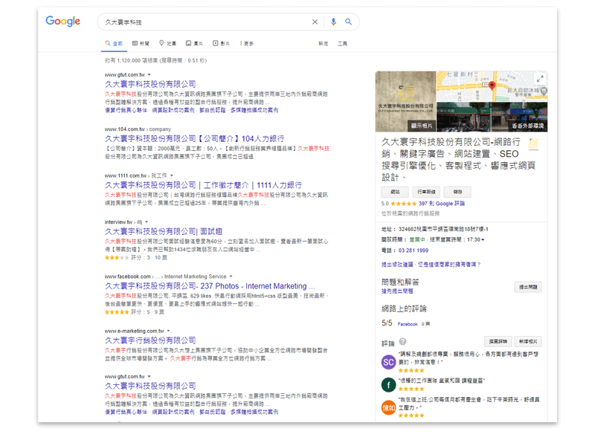Viewport: 595px width, 446px height.
Task: Click the 5-star rating under Facebook result
Action: tap(117, 312)
